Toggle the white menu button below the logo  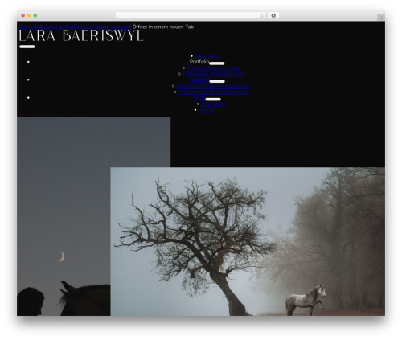point(27,47)
